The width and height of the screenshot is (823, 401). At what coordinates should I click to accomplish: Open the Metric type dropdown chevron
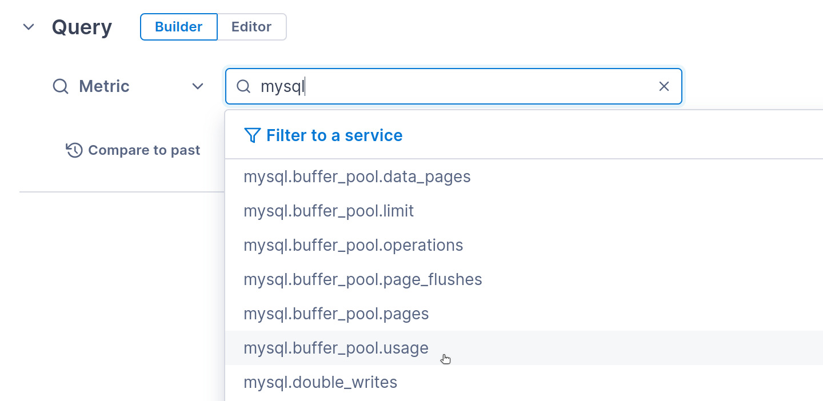click(198, 86)
